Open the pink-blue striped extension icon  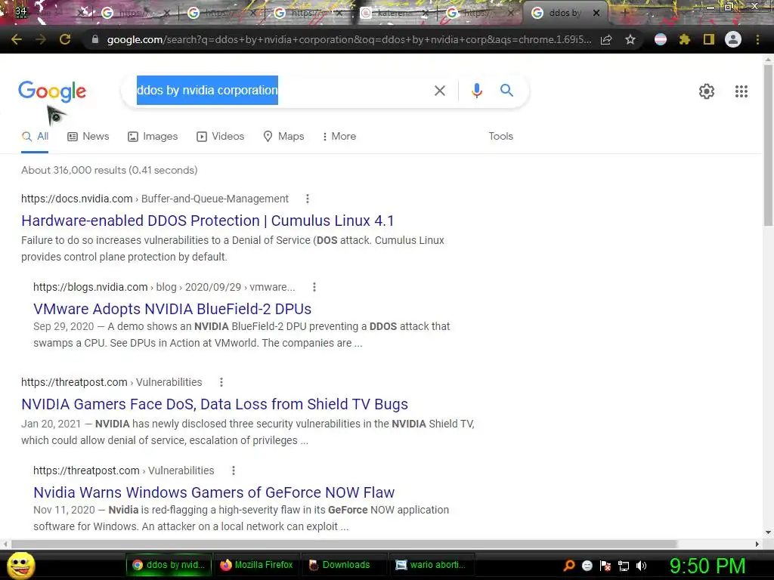[x=661, y=39]
